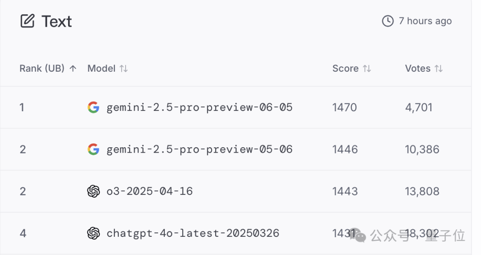Click the Rank (UB) column header
This screenshot has height=255, width=481.
tap(42, 69)
